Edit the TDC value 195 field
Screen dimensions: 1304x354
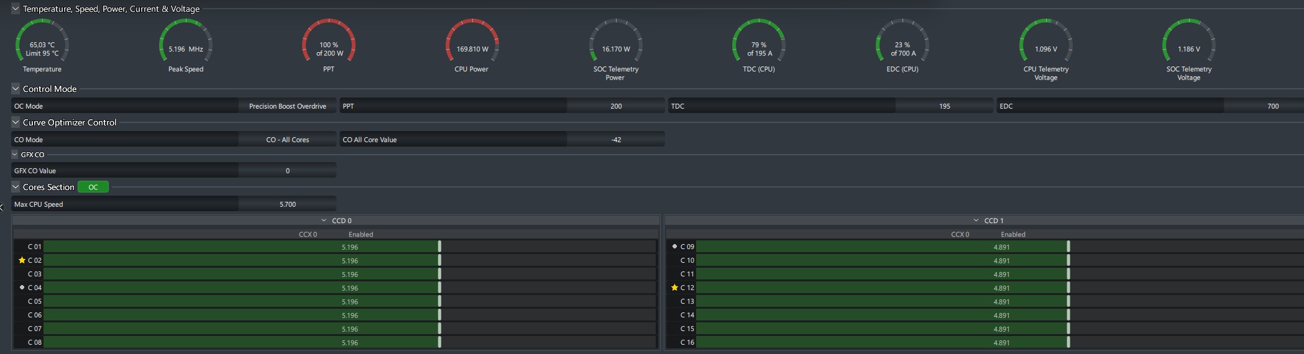tap(944, 106)
